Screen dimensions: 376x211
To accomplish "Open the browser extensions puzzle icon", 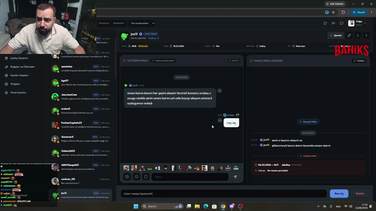I will click(x=343, y=12).
